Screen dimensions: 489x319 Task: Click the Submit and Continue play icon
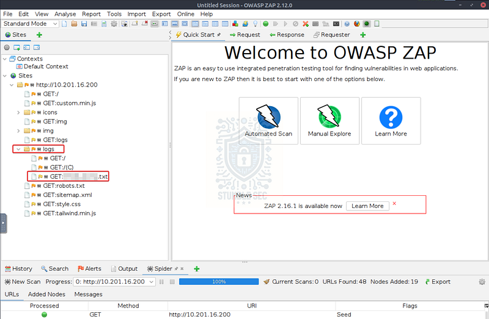[x=285, y=24]
